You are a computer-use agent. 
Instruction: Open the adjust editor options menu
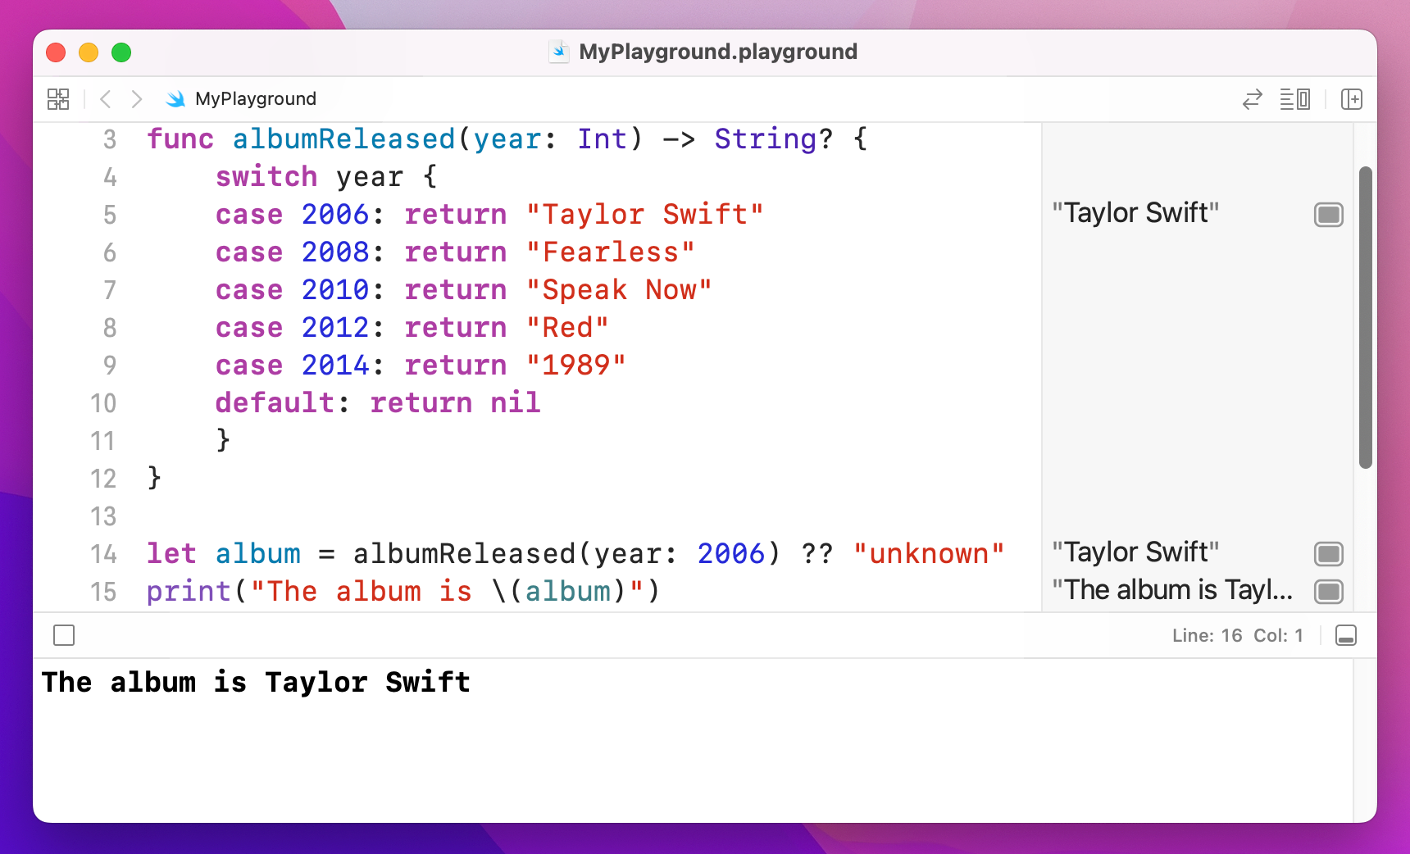click(x=1296, y=99)
